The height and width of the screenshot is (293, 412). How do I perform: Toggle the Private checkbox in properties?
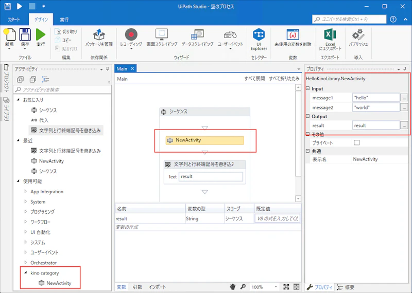(x=356, y=143)
